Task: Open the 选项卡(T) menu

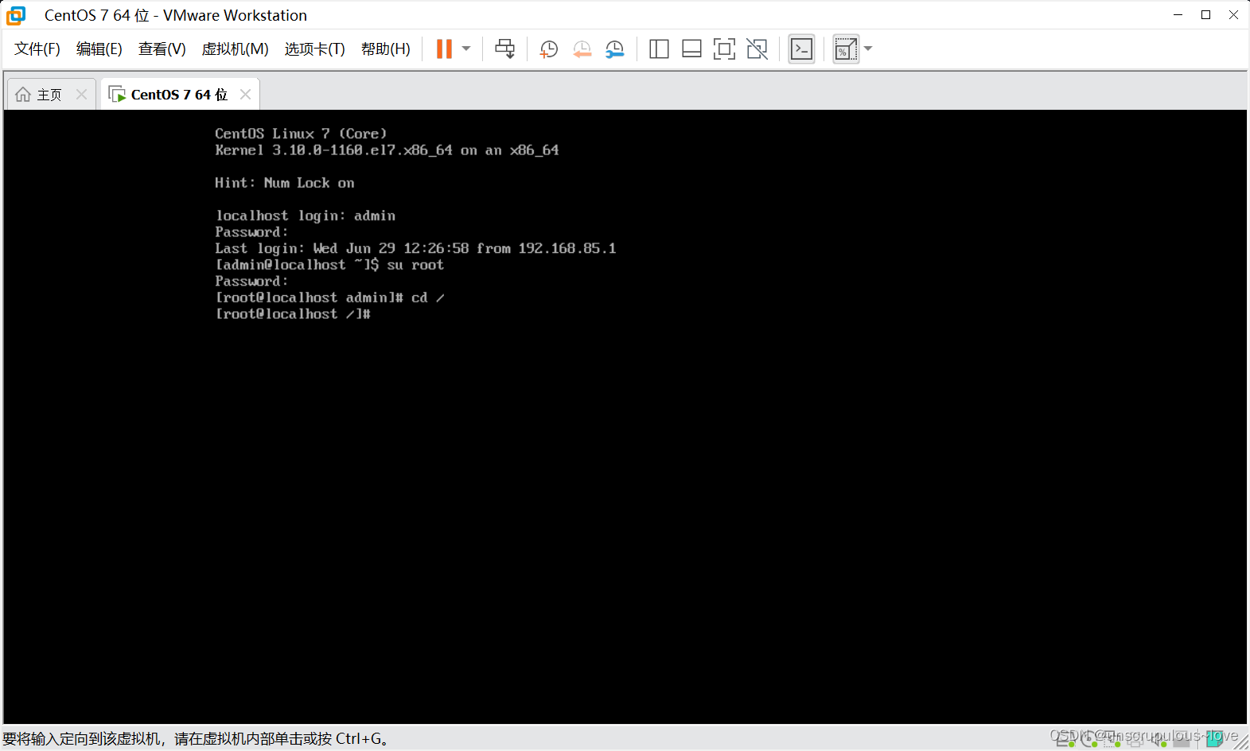Action: pyautogui.click(x=315, y=49)
